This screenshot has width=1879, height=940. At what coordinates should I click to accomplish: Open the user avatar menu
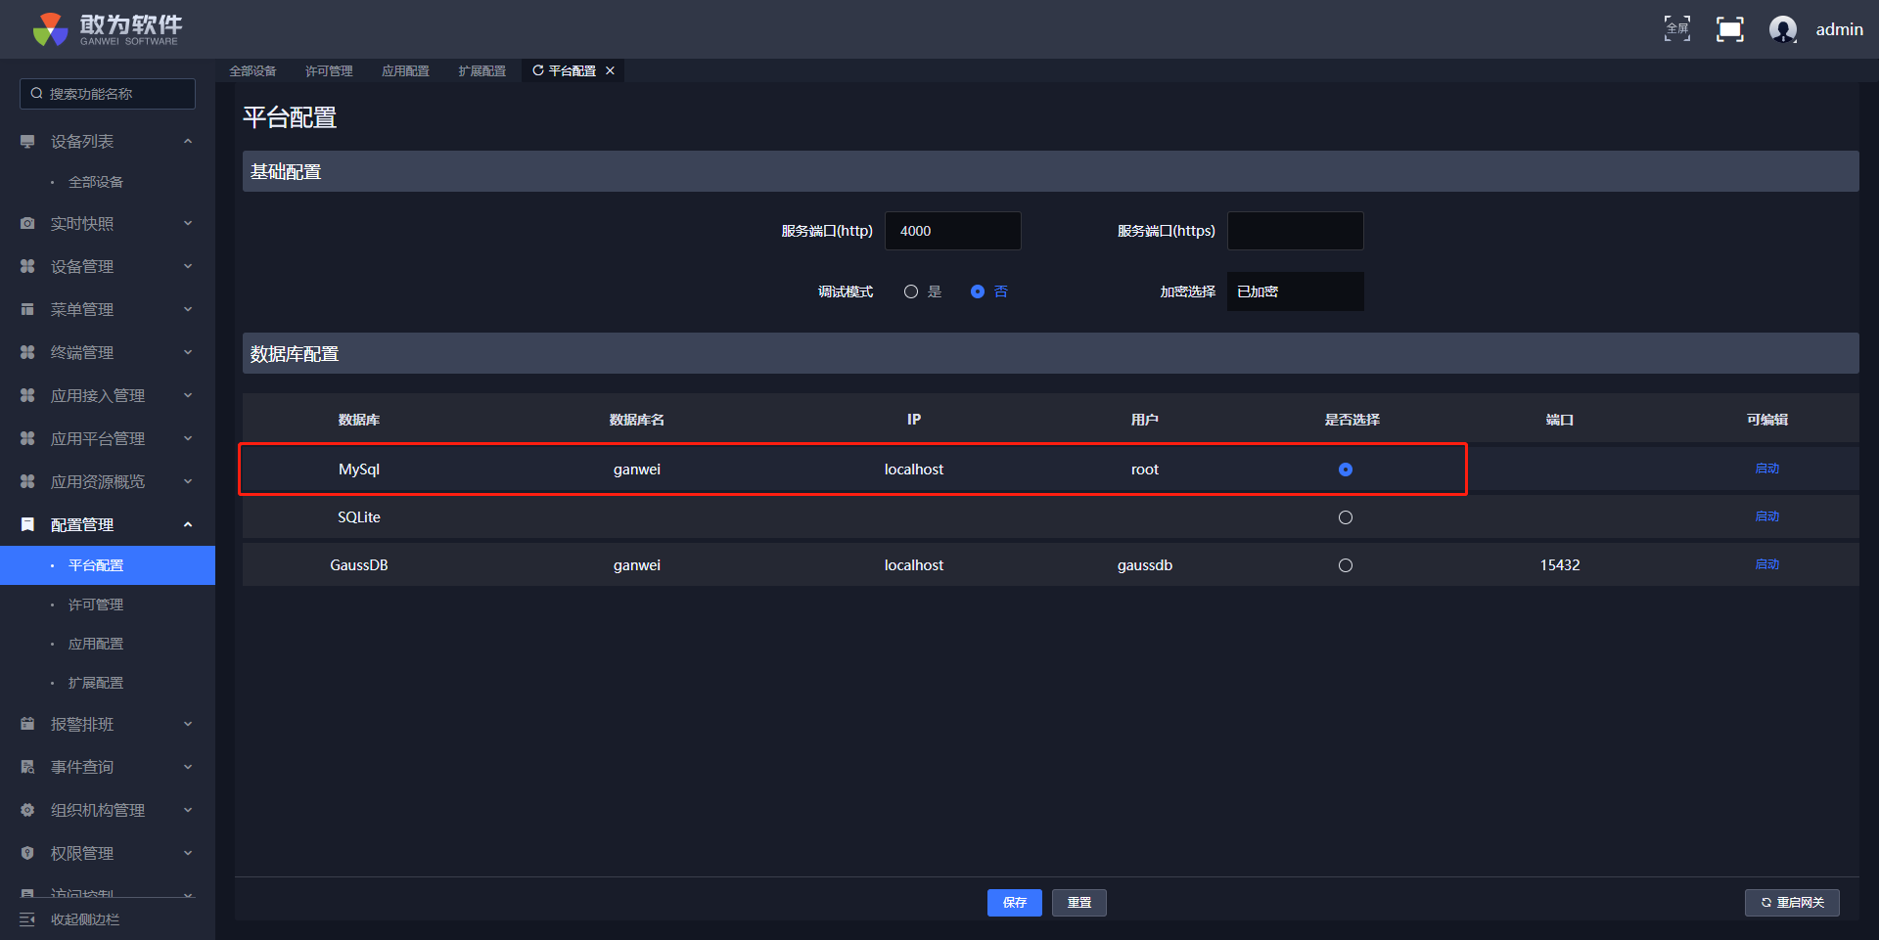click(x=1783, y=29)
